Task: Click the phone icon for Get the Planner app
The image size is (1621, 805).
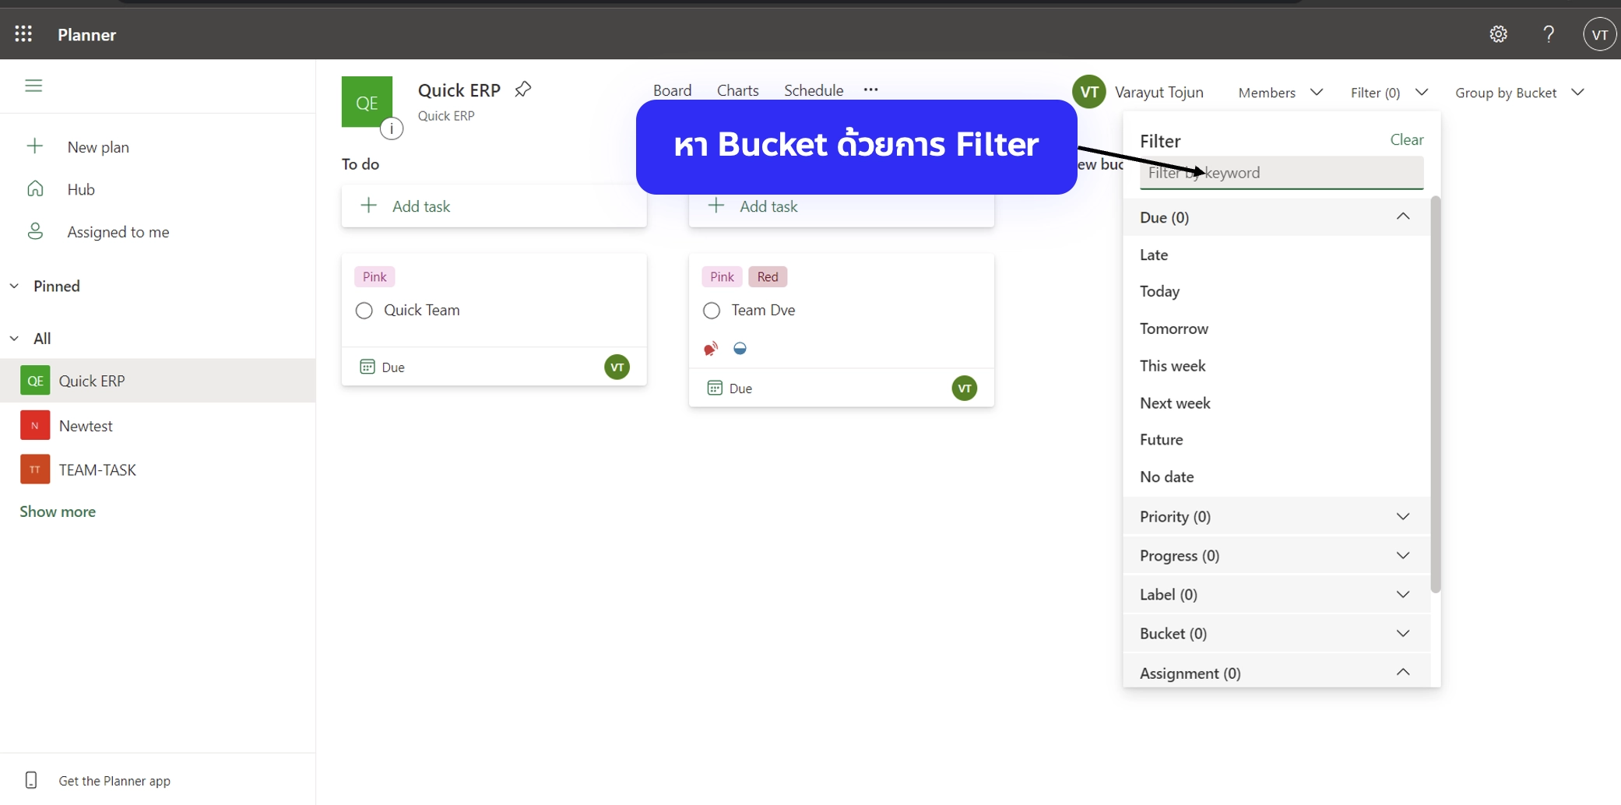Action: pyautogui.click(x=31, y=780)
